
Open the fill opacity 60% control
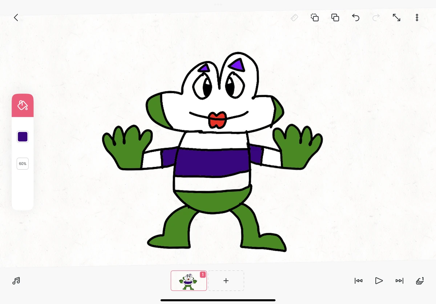click(23, 164)
